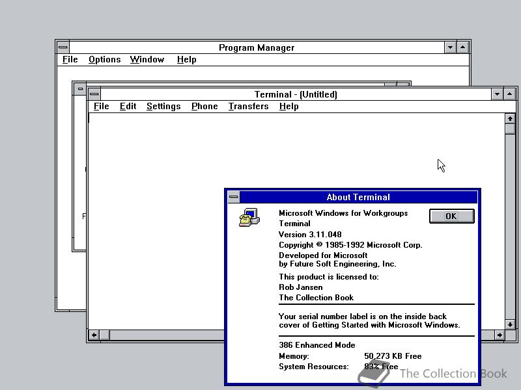Open Terminal window control menu box

pyautogui.click(x=94, y=94)
